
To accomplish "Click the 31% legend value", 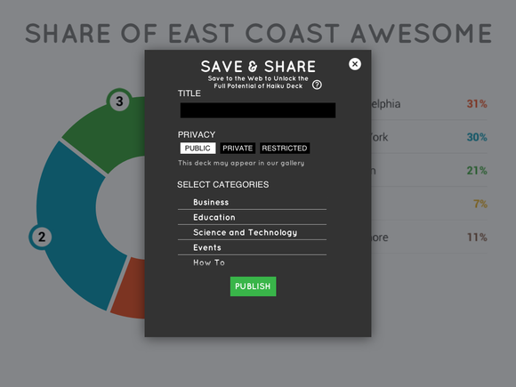I will (x=477, y=104).
